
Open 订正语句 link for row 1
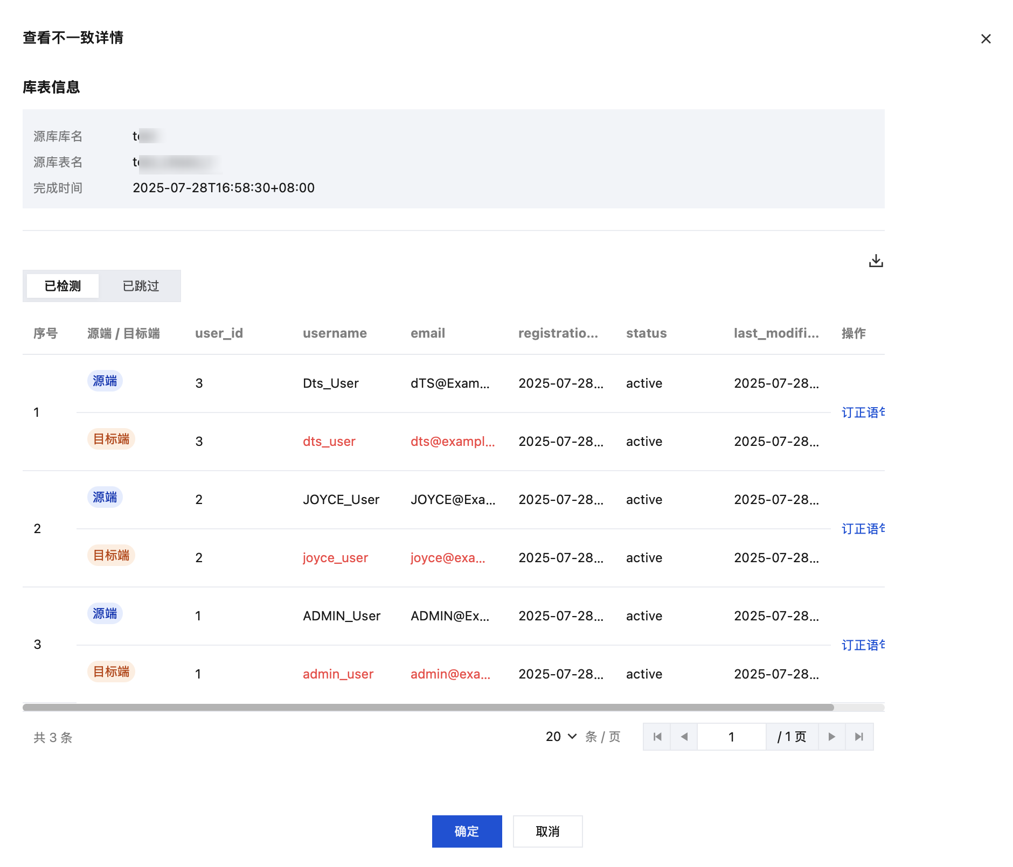862,412
